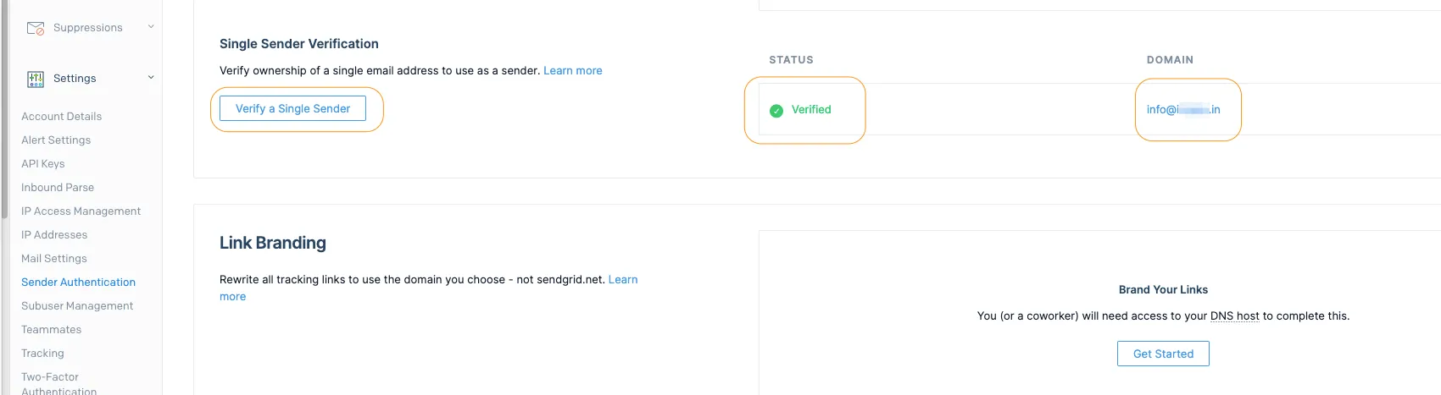Open IP Access Management
The height and width of the screenshot is (395, 1441).
(81, 211)
